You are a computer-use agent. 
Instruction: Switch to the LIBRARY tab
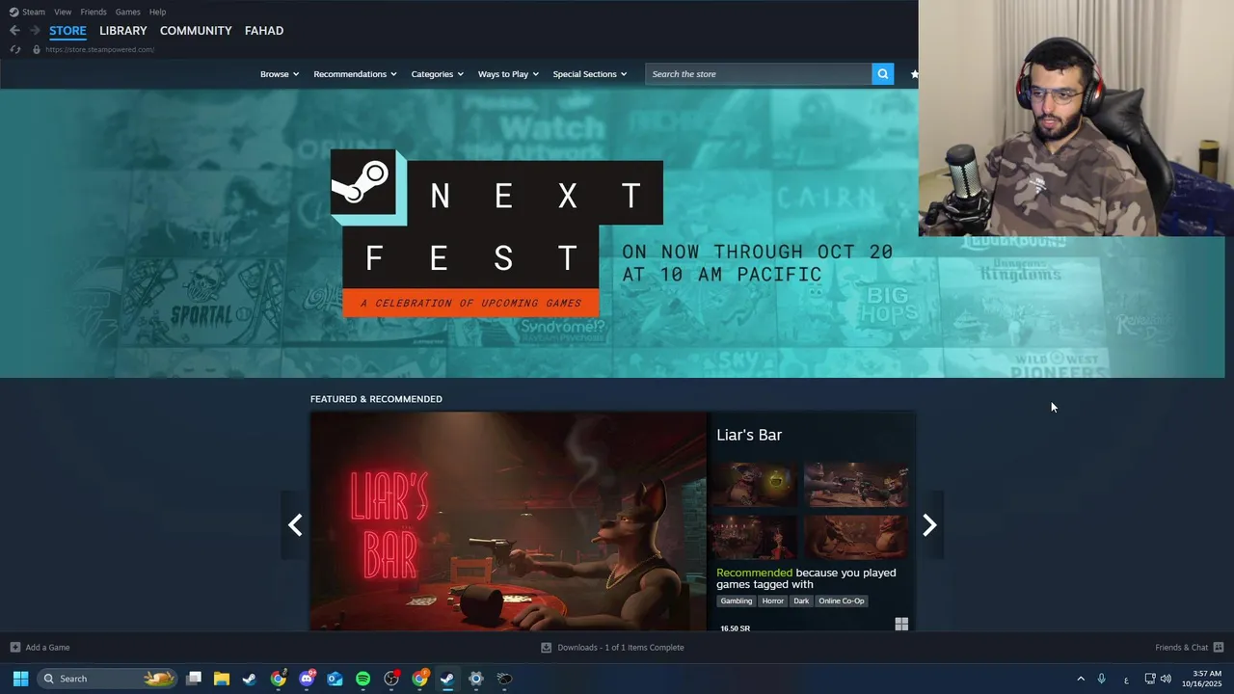[x=123, y=31]
